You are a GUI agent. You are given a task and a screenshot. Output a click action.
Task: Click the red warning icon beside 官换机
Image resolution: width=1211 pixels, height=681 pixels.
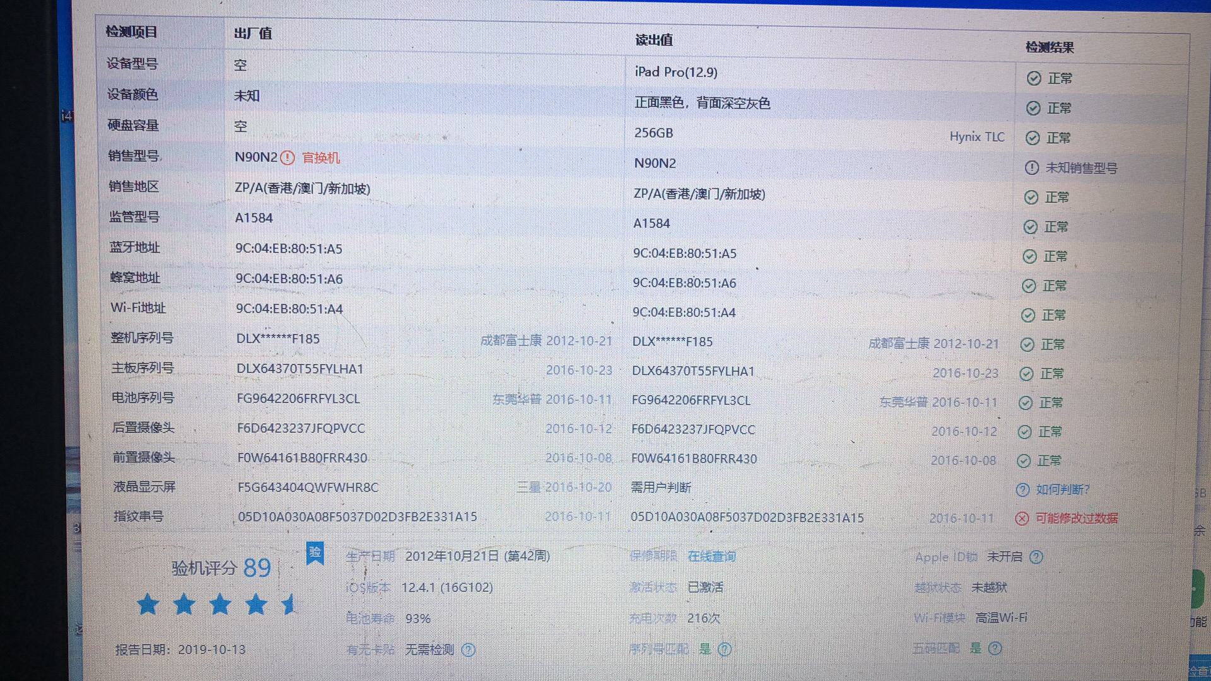(x=288, y=158)
